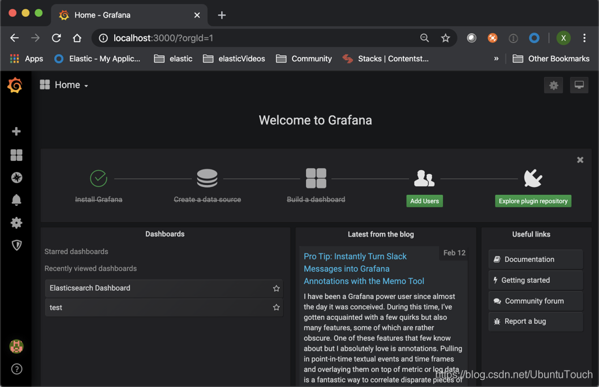Open the elasticVideos bookmarks folder

[x=234, y=59]
